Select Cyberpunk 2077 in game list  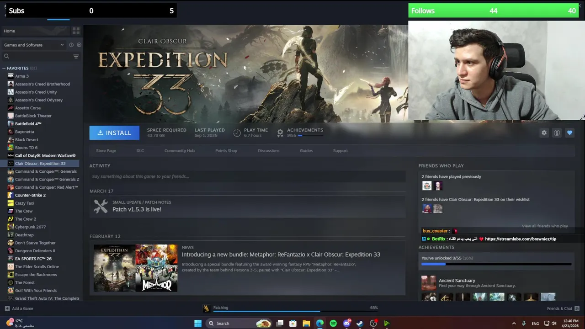(31, 227)
